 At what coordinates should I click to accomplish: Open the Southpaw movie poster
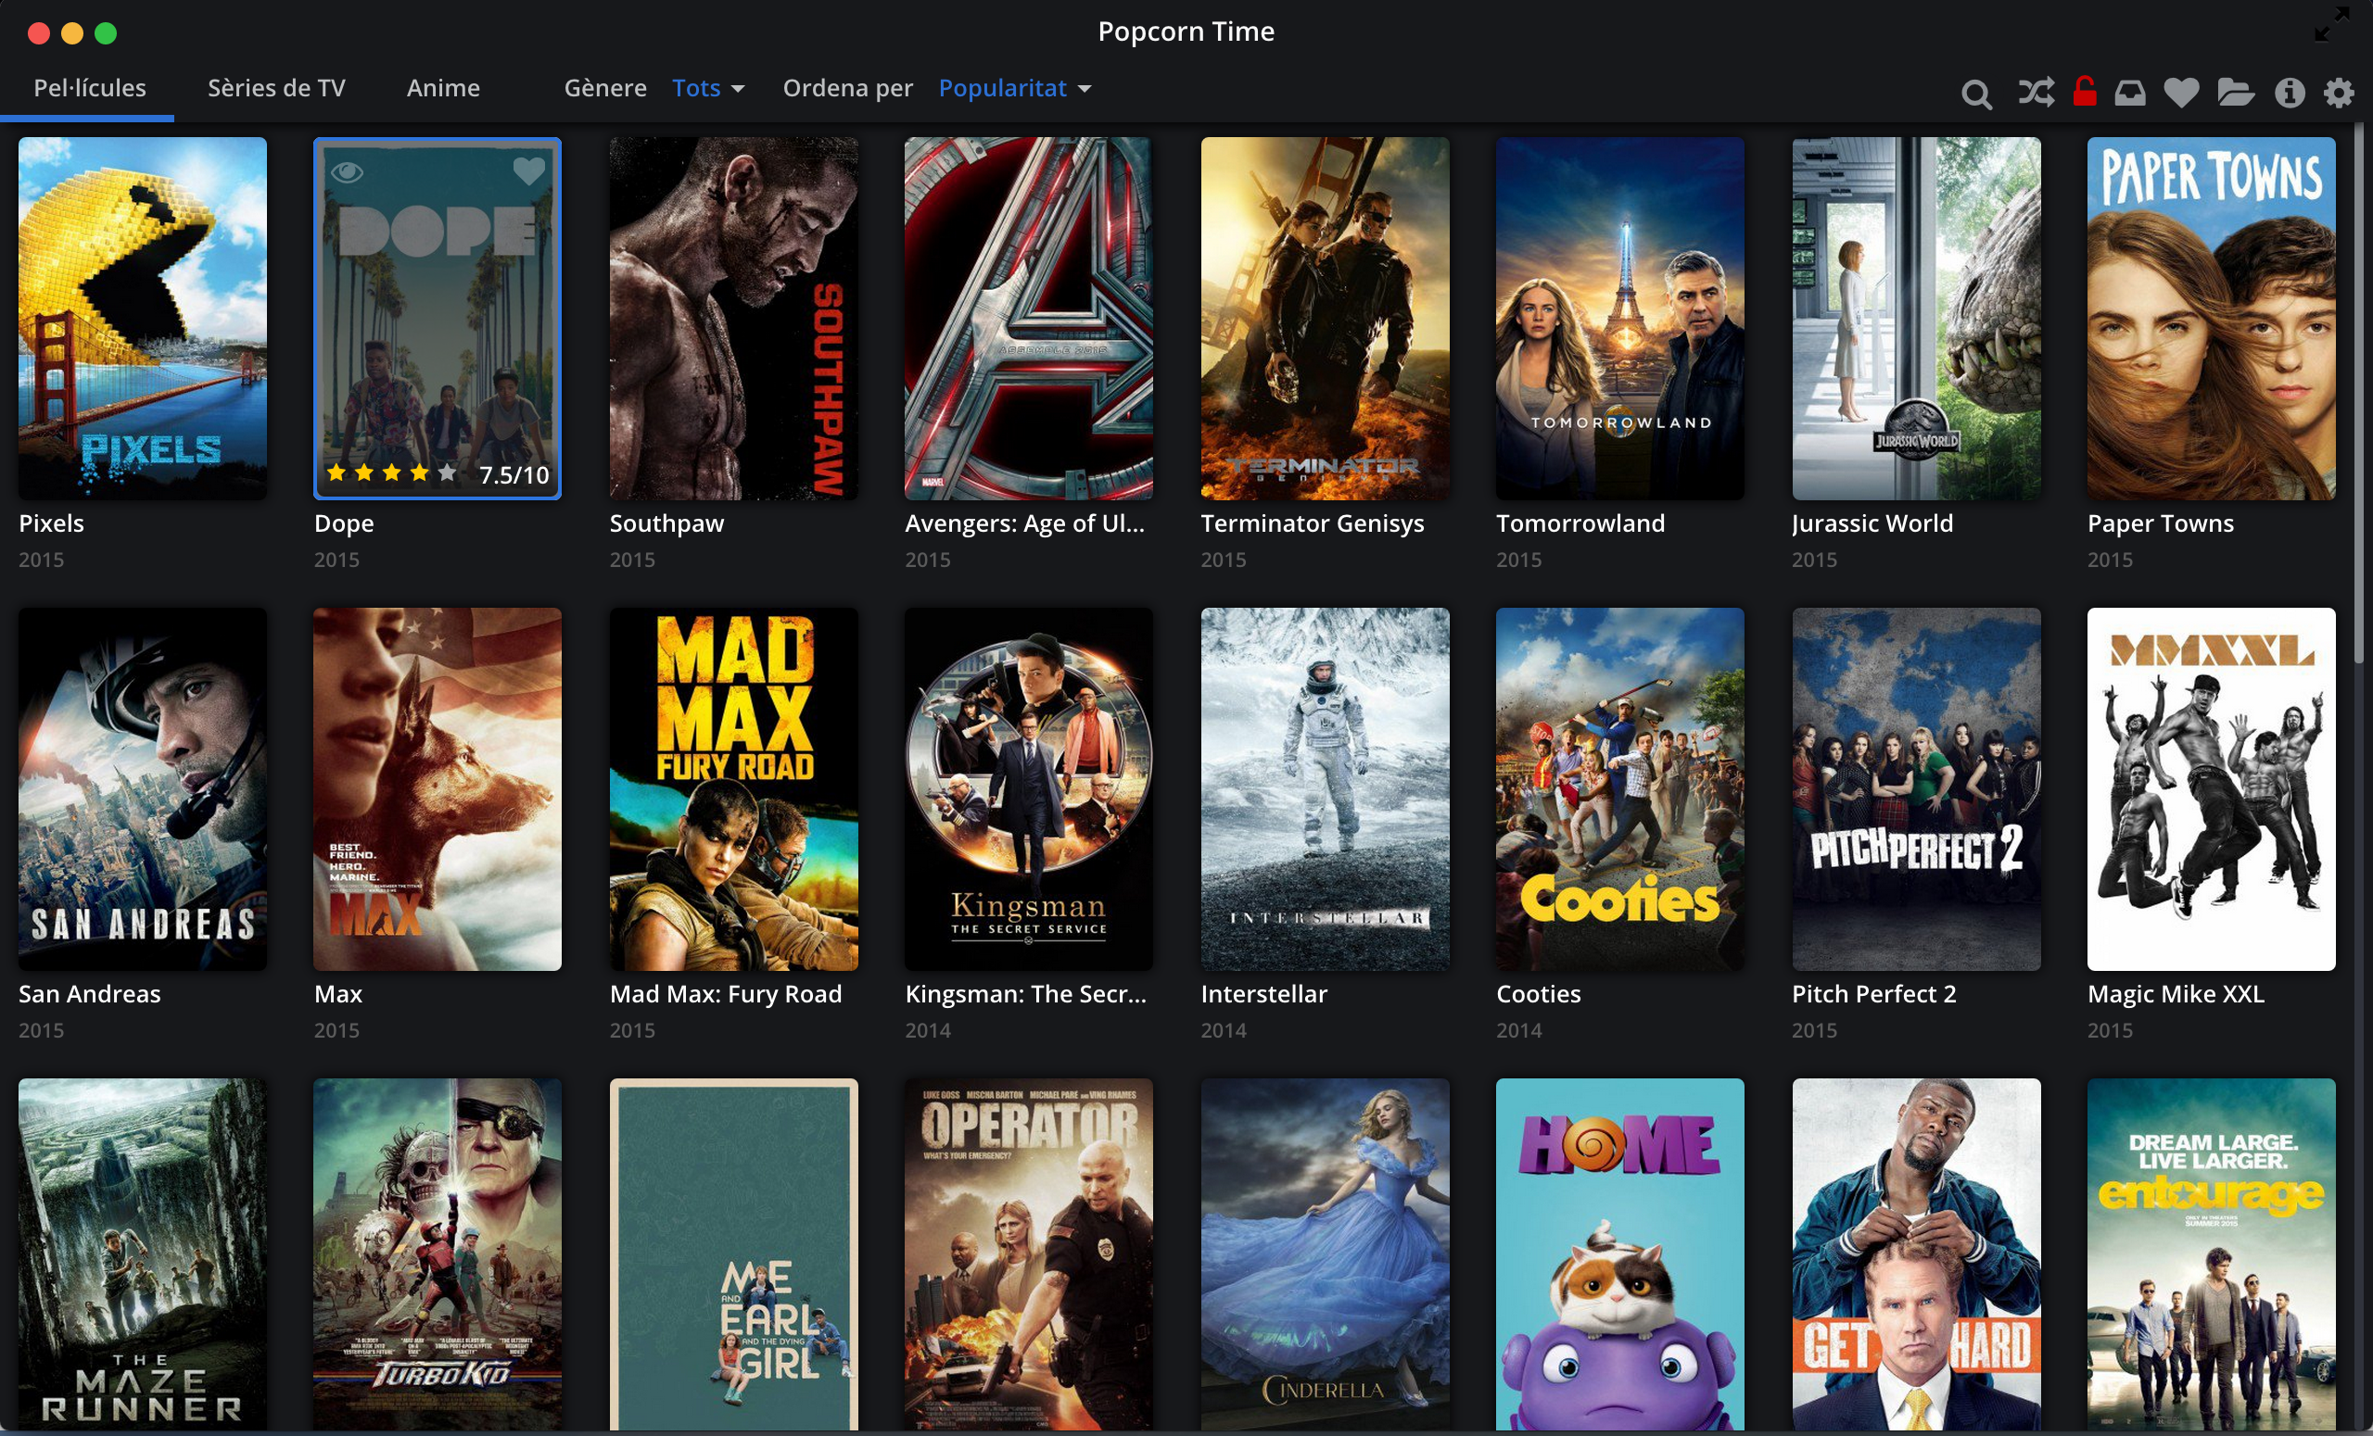(x=734, y=319)
